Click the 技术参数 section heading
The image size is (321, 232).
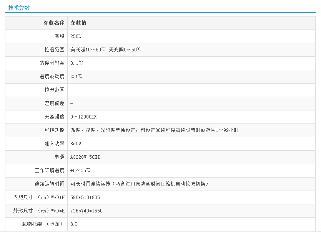click(x=19, y=8)
